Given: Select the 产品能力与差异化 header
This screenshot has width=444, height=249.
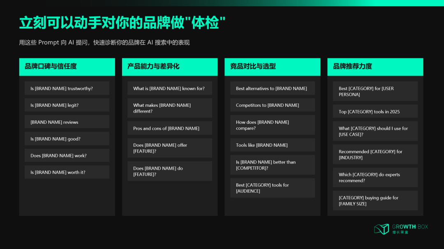Looking at the screenshot, I should coord(169,67).
